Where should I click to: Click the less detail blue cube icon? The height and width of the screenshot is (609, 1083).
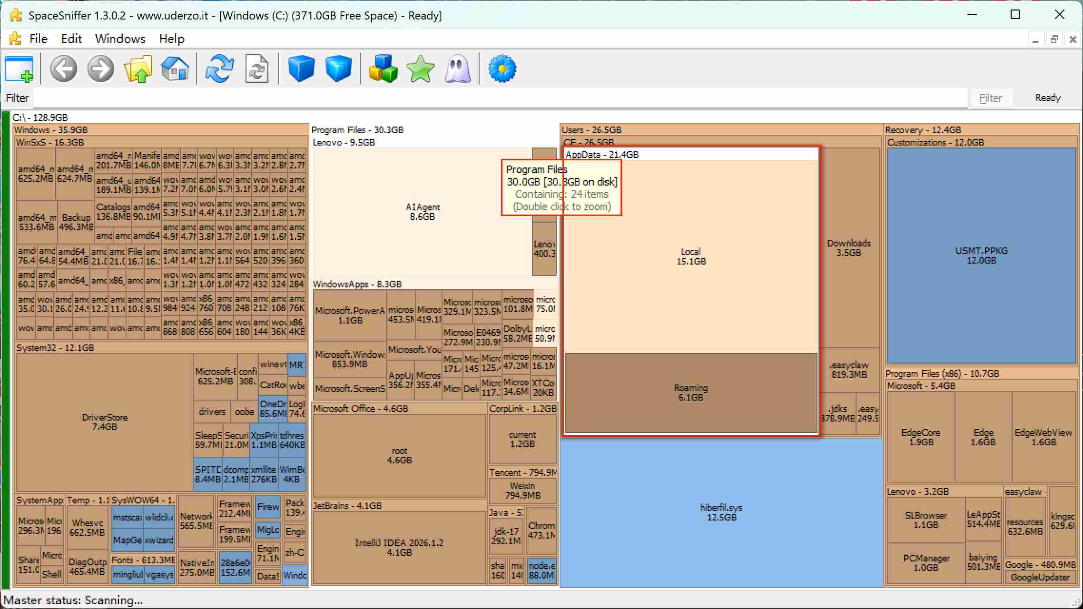pyautogui.click(x=301, y=69)
